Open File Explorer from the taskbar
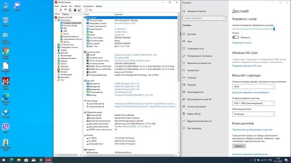This screenshot has width=291, height=163. (x=18, y=160)
